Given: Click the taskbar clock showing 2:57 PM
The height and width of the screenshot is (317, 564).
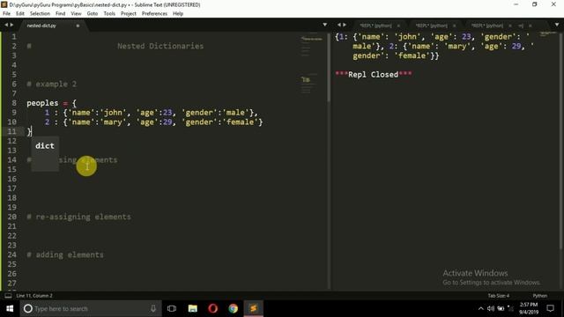Looking at the screenshot, I should [529, 308].
